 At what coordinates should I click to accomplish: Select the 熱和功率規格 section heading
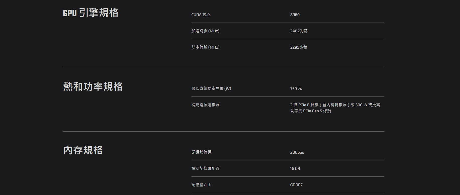tap(93, 86)
